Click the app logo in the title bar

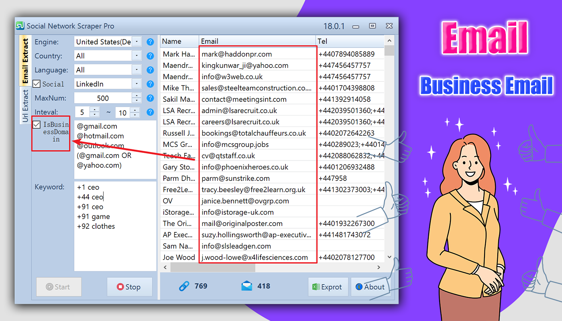point(20,26)
